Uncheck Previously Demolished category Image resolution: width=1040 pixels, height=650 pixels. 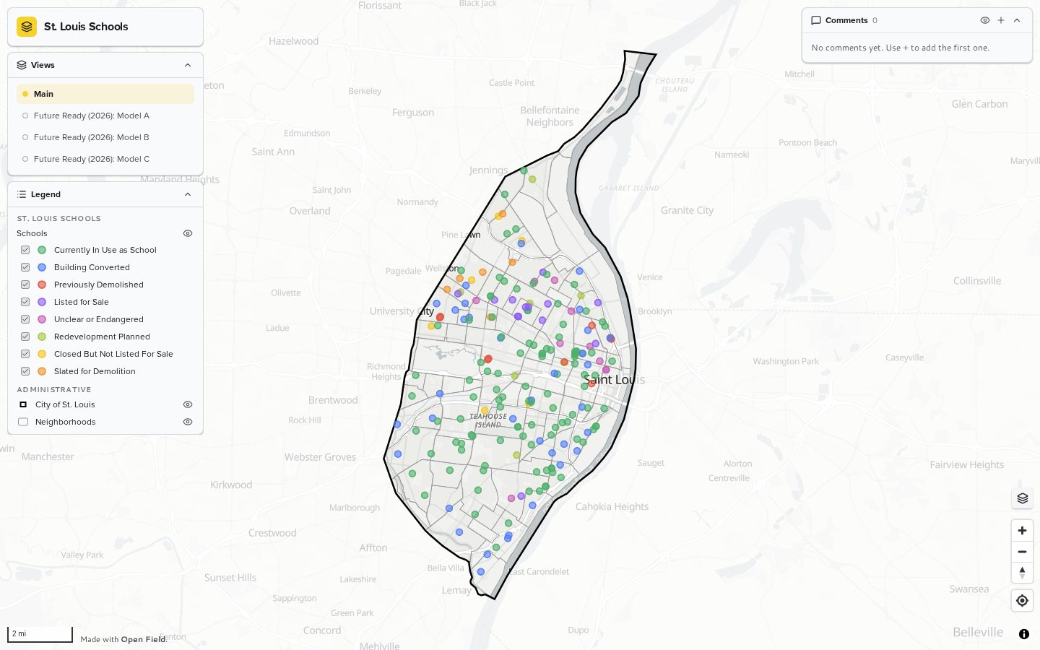tap(25, 285)
